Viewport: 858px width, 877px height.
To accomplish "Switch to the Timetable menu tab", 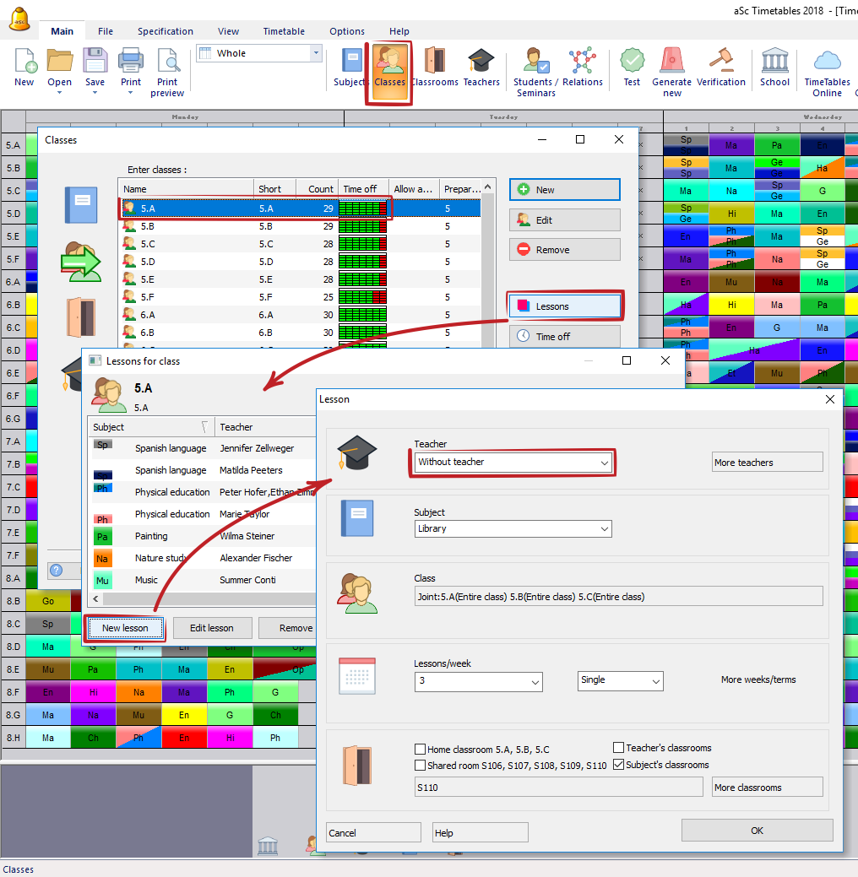I will 284,31.
